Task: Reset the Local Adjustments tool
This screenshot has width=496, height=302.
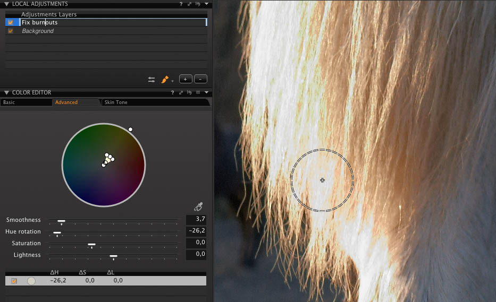Action: 198,4
